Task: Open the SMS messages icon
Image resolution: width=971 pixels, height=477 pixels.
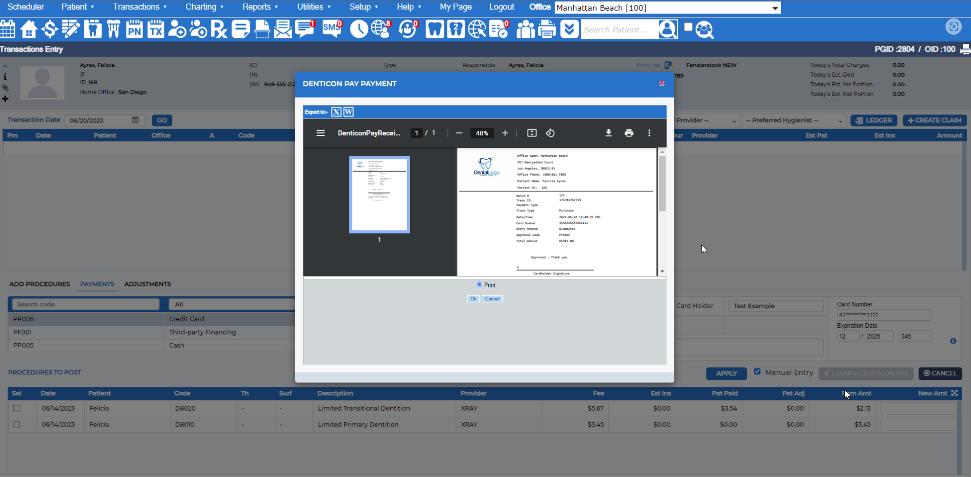Action: 332,29
